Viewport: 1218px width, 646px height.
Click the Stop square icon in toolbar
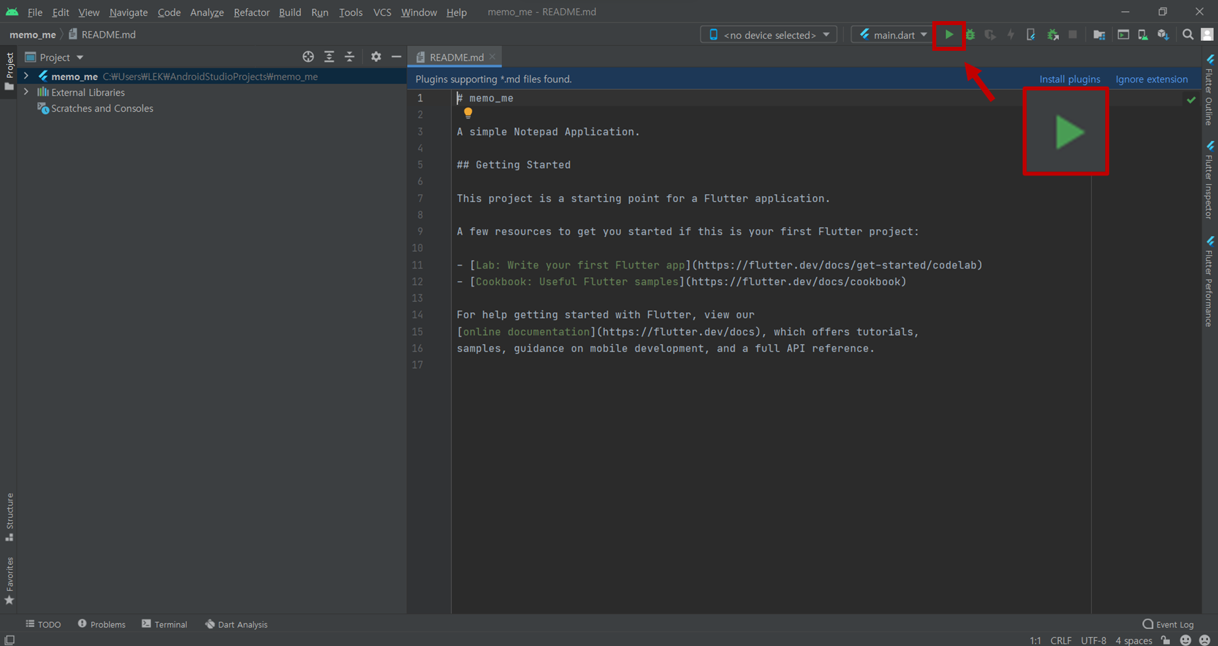point(1073,34)
